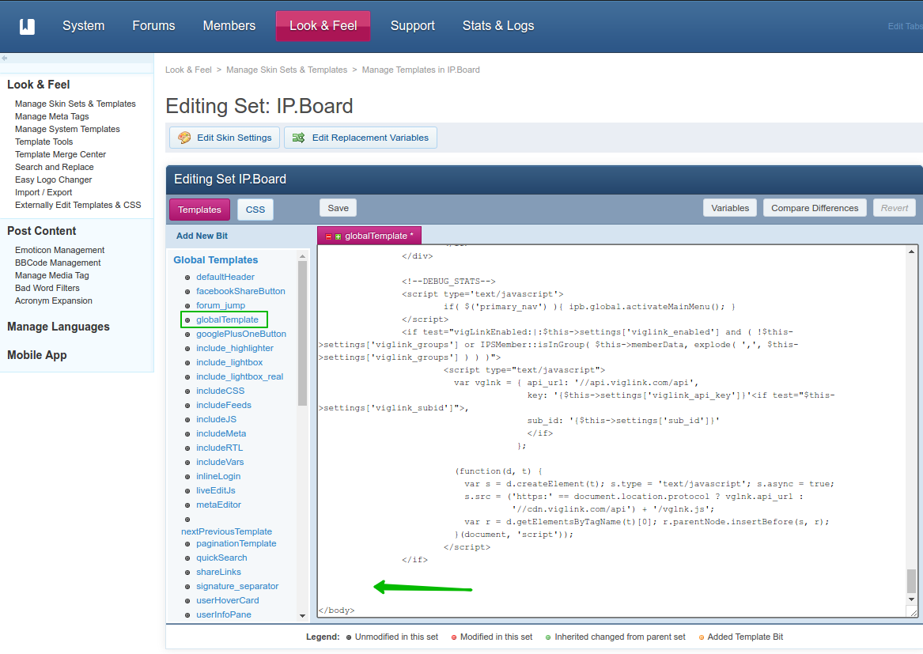Open Manage Media Tag link
The height and width of the screenshot is (654, 923).
51,275
